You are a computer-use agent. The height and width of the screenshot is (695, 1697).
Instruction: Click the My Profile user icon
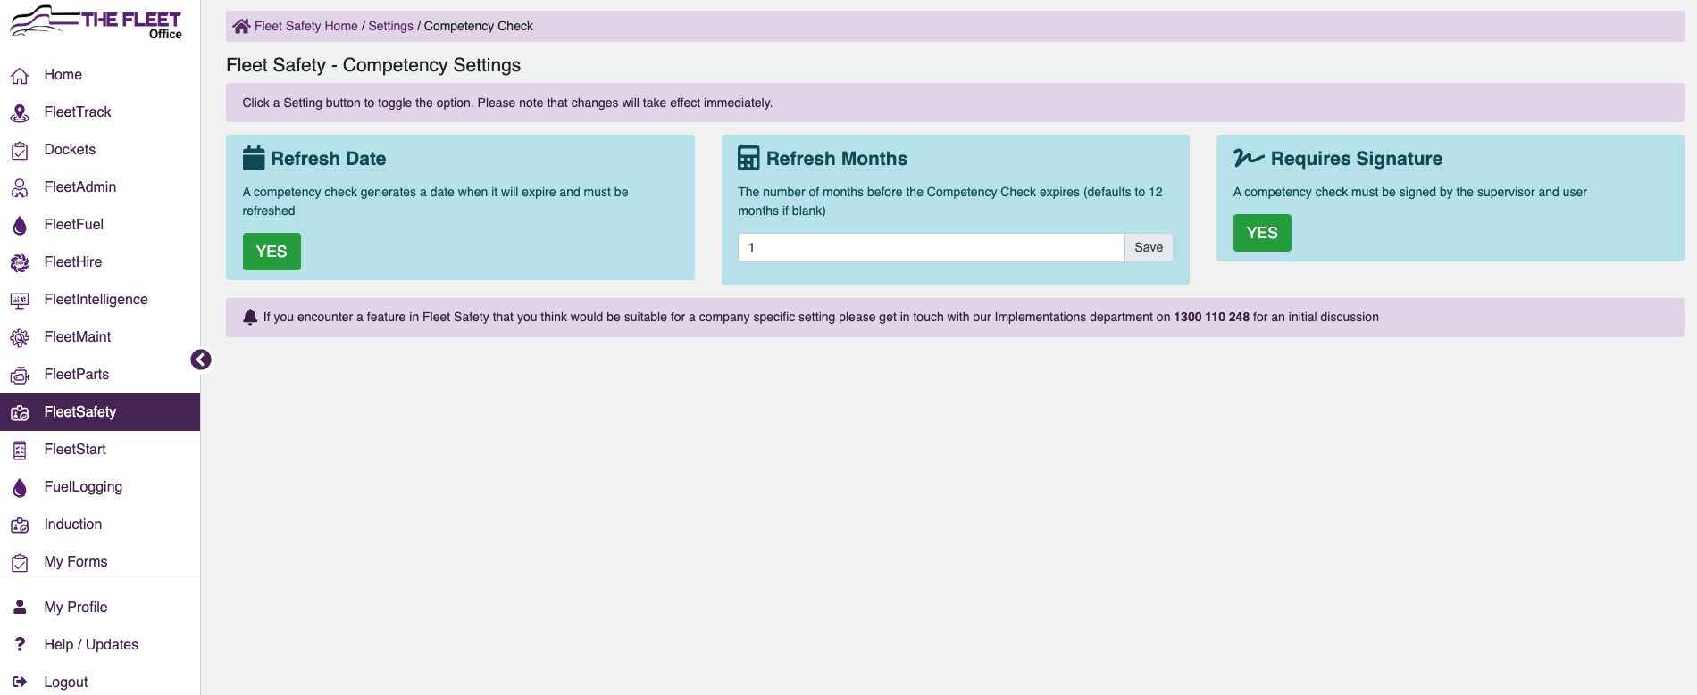tap(20, 607)
